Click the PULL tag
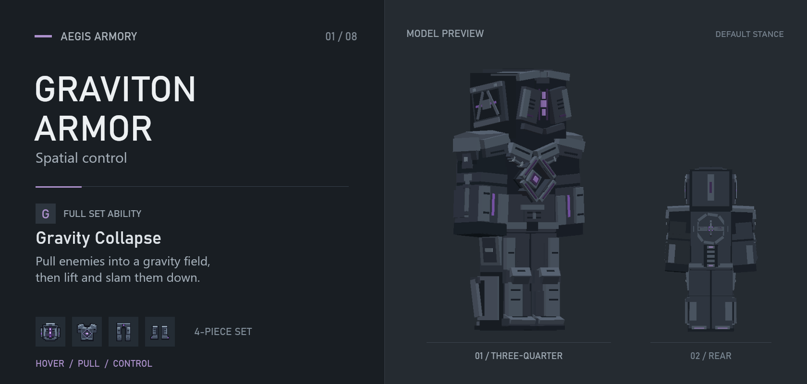807x384 pixels. (88, 363)
